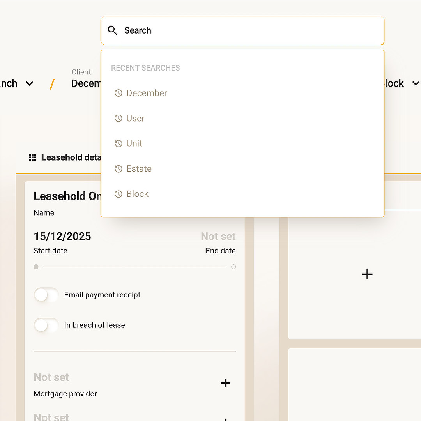Click the end-date handle on timeline slider
This screenshot has height=421, width=421.
233,267
